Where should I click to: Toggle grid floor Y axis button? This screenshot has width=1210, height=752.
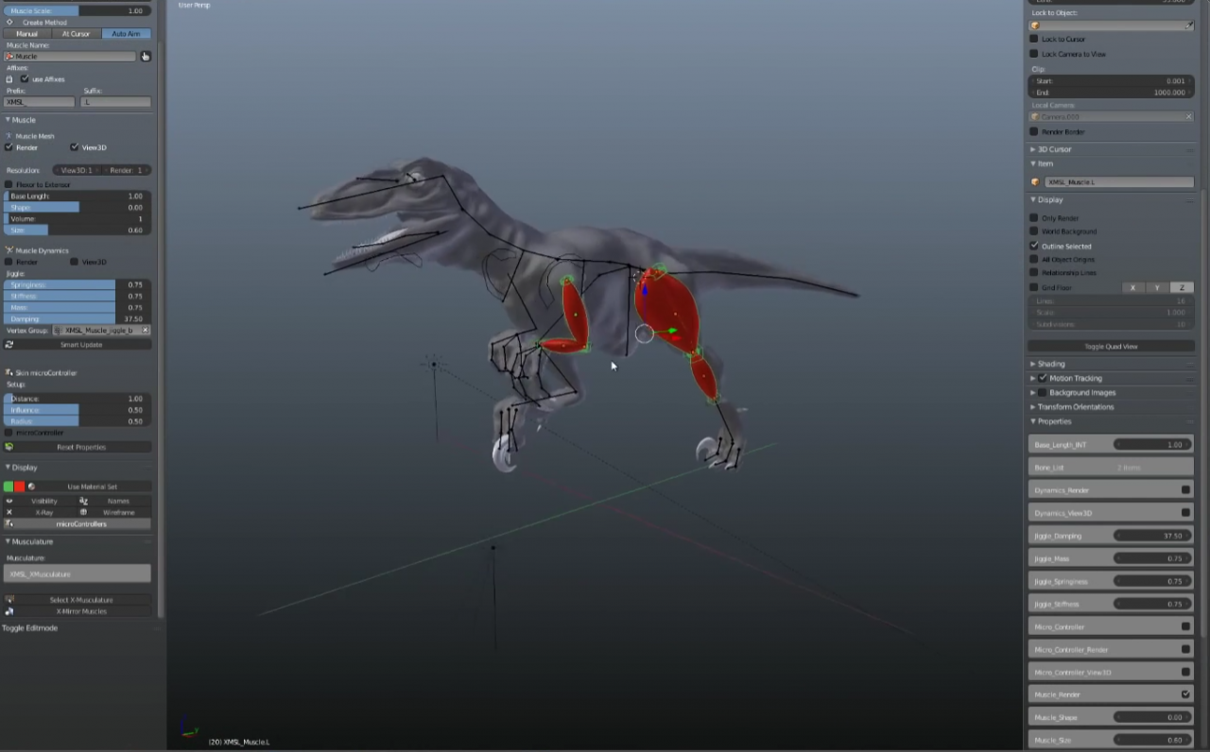click(x=1157, y=287)
